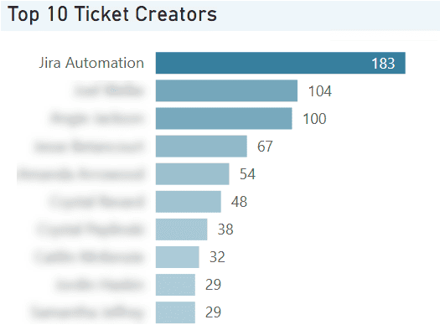Click the Top 10 Ticket Creators title
Viewport: 440px width, 330px height.
[112, 14]
